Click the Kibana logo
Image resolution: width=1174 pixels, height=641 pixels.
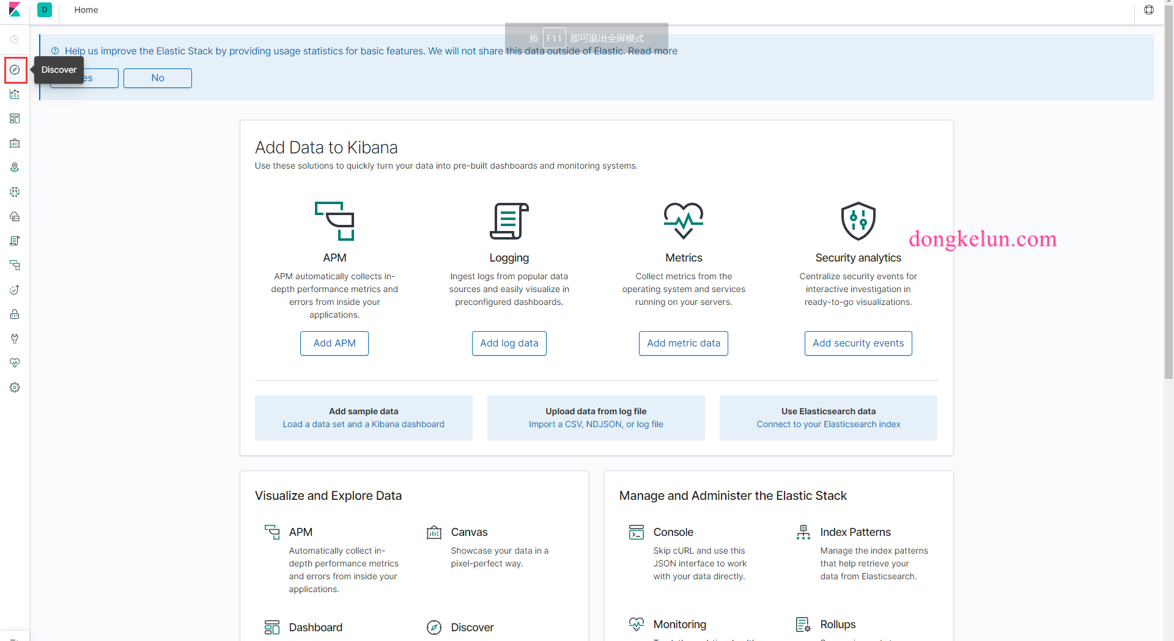tap(15, 10)
